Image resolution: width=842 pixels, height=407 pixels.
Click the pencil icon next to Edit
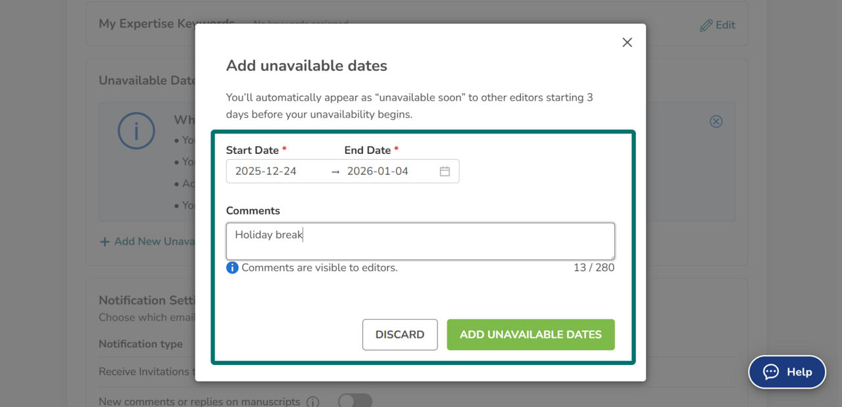click(706, 25)
